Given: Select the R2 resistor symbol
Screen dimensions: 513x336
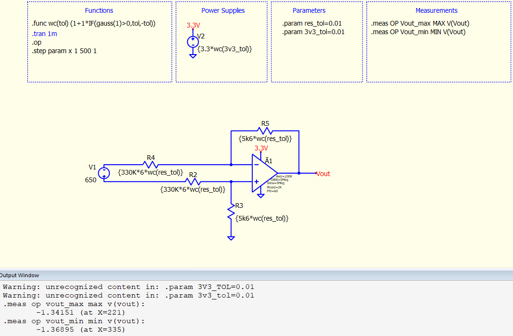Looking at the screenshot, I should click(193, 181).
